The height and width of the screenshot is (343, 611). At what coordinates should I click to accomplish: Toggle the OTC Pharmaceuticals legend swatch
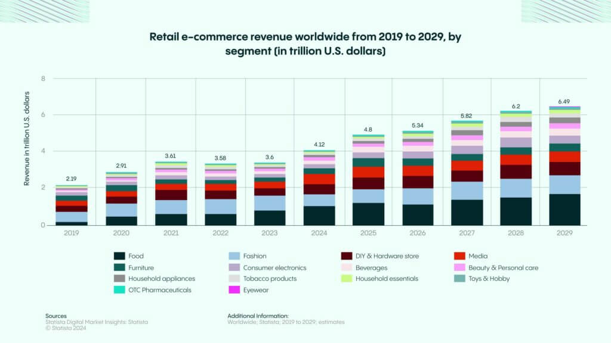click(x=119, y=289)
